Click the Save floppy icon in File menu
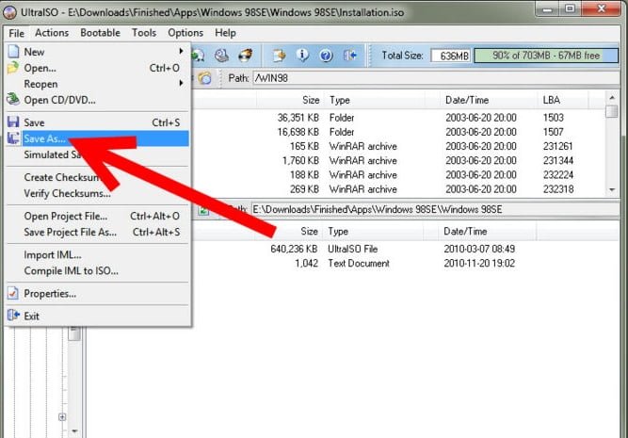 pos(13,122)
